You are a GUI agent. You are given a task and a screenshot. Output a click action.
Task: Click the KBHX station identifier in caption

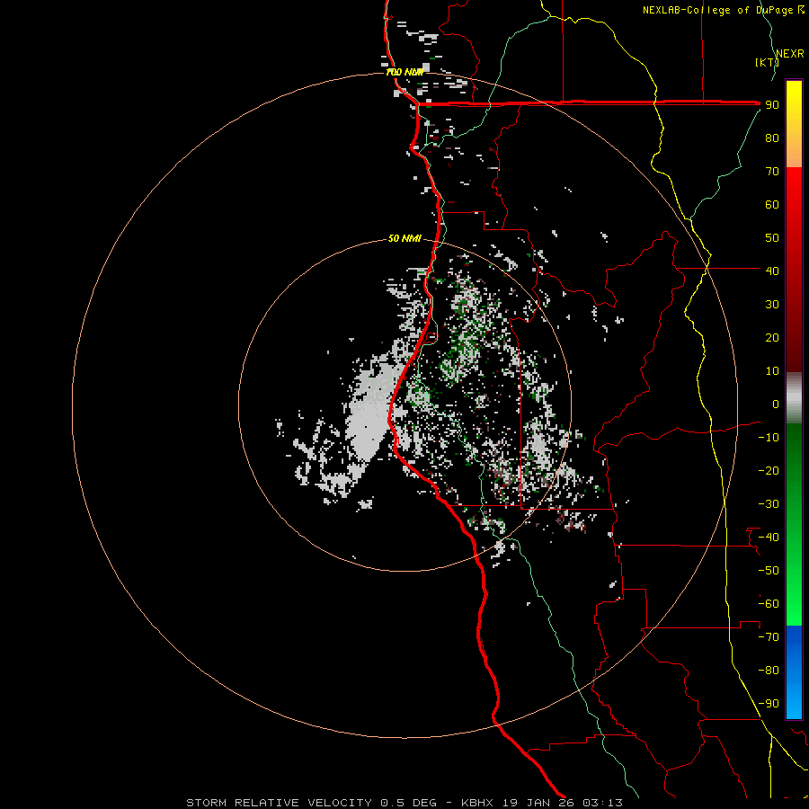point(478,803)
